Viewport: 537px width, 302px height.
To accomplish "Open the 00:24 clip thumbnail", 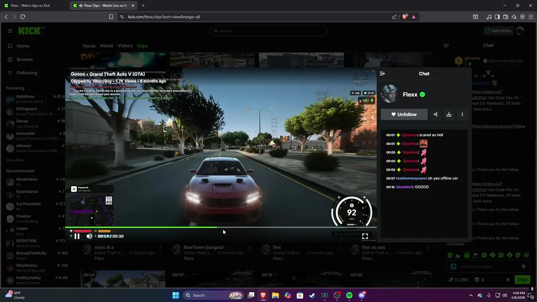I will click(x=123, y=279).
